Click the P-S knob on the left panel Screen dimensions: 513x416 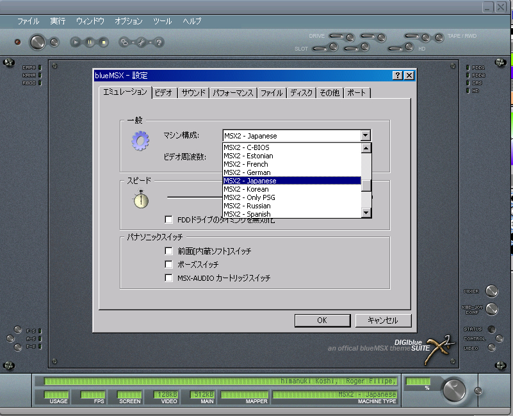click(x=18, y=347)
